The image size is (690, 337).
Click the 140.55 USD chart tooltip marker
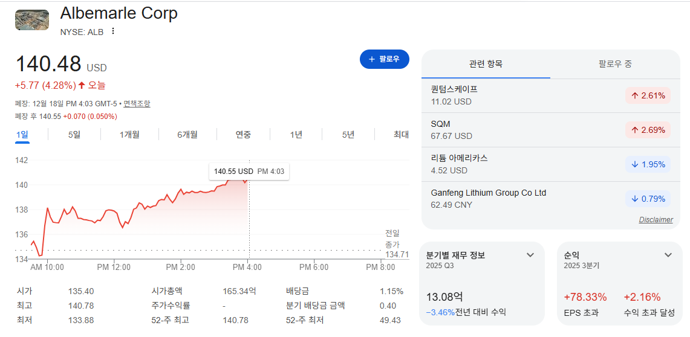coord(249,172)
